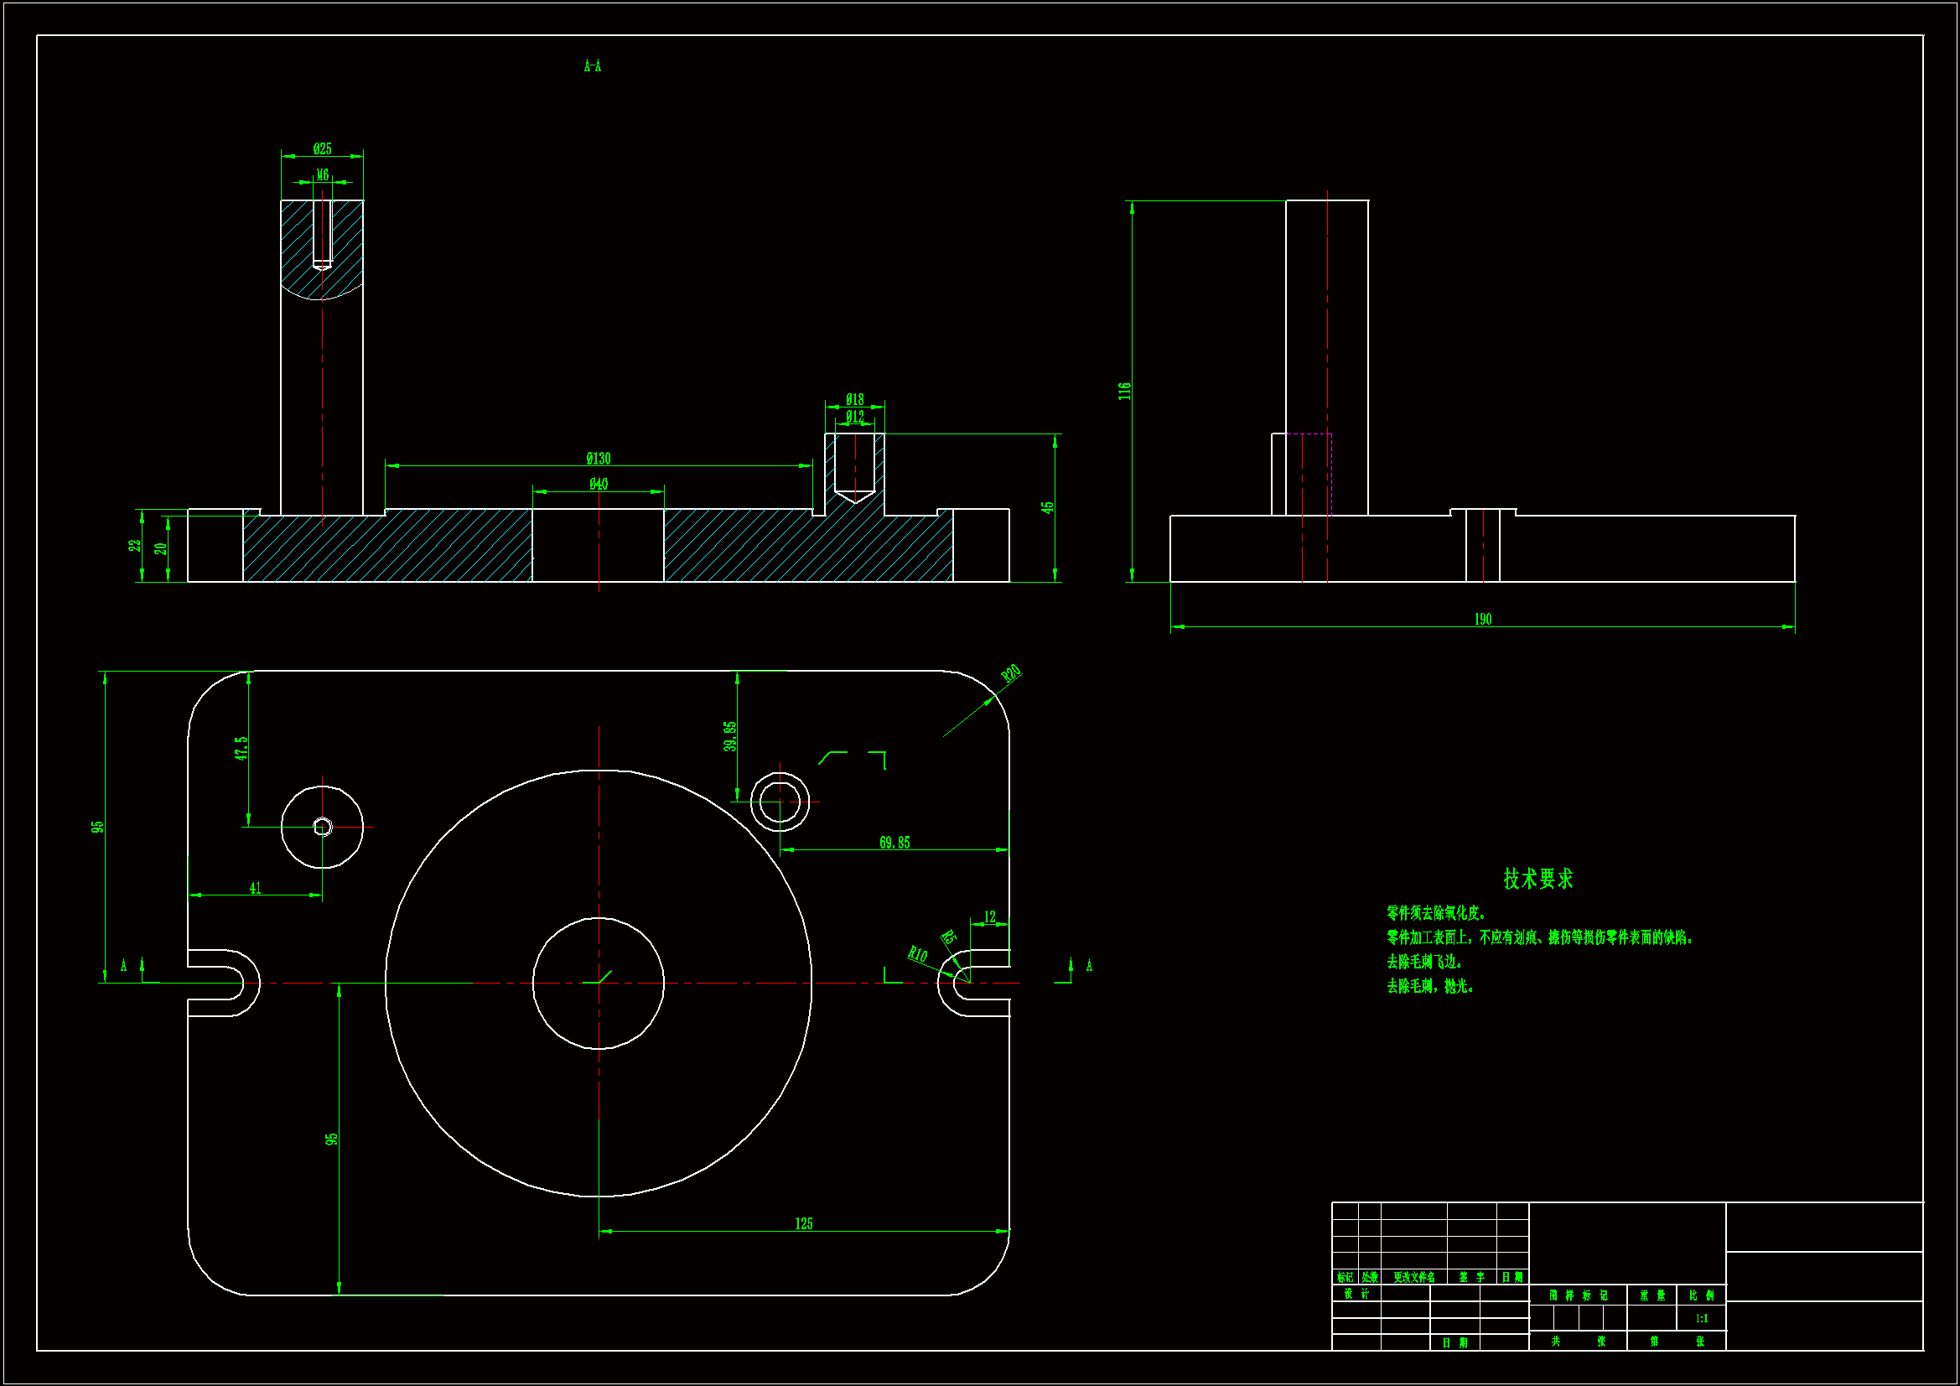Click the 更改文件名 header cell

1413,1278
